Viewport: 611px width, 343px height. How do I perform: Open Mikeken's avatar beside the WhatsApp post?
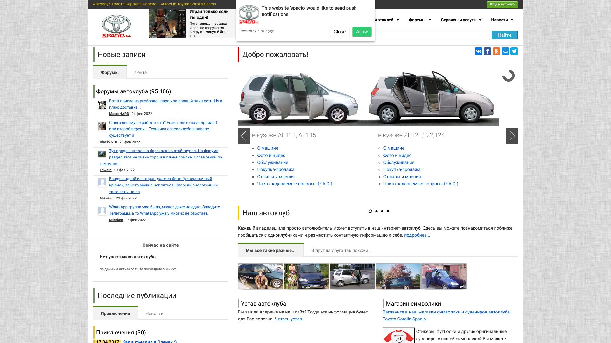(102, 211)
